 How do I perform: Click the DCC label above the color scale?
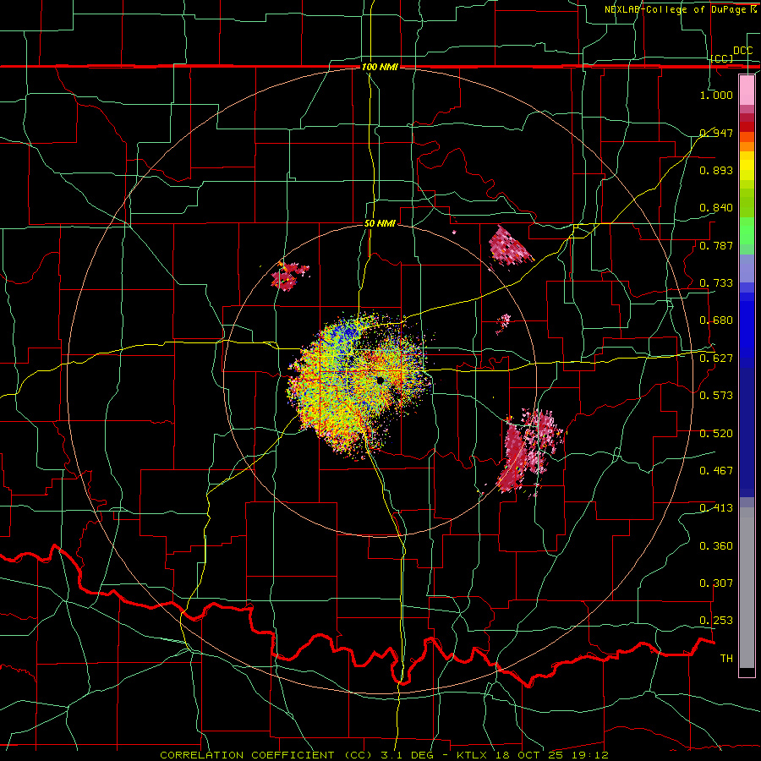coord(742,51)
